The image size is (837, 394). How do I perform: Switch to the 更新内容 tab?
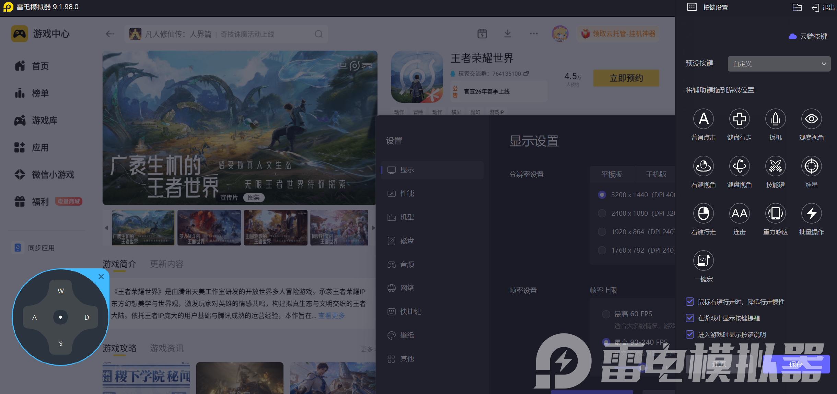167,264
